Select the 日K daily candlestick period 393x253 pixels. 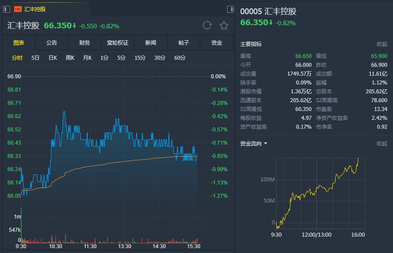[x=53, y=58]
